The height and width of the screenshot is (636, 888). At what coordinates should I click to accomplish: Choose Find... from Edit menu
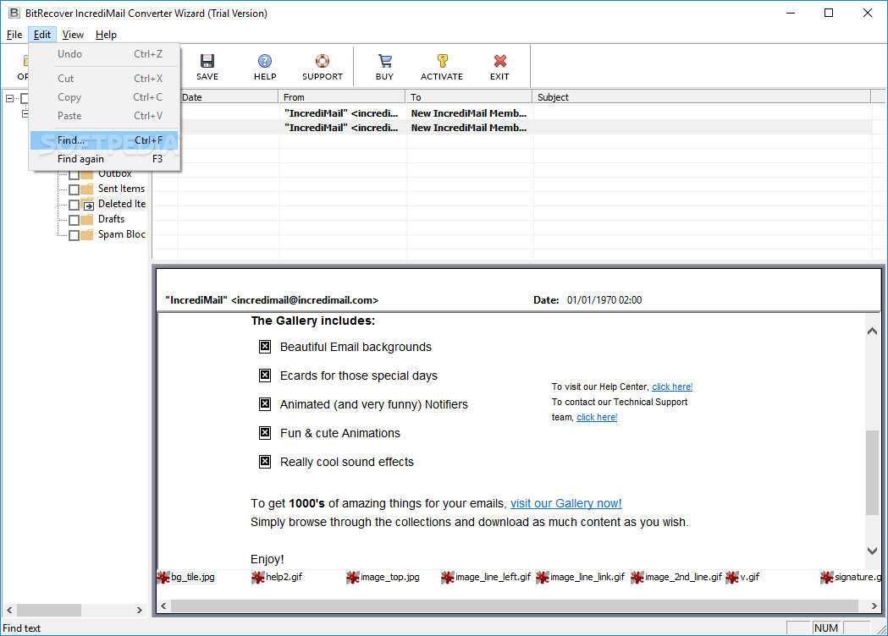[105, 140]
